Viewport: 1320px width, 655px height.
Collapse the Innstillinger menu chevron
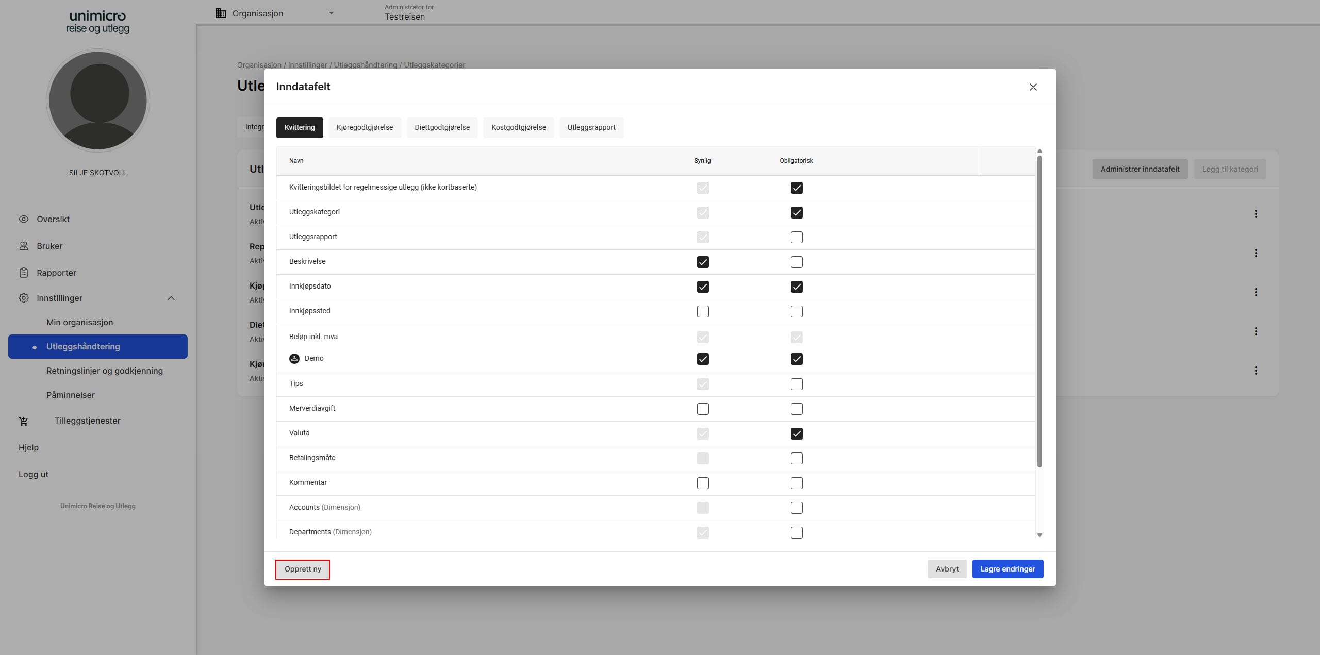pyautogui.click(x=171, y=298)
